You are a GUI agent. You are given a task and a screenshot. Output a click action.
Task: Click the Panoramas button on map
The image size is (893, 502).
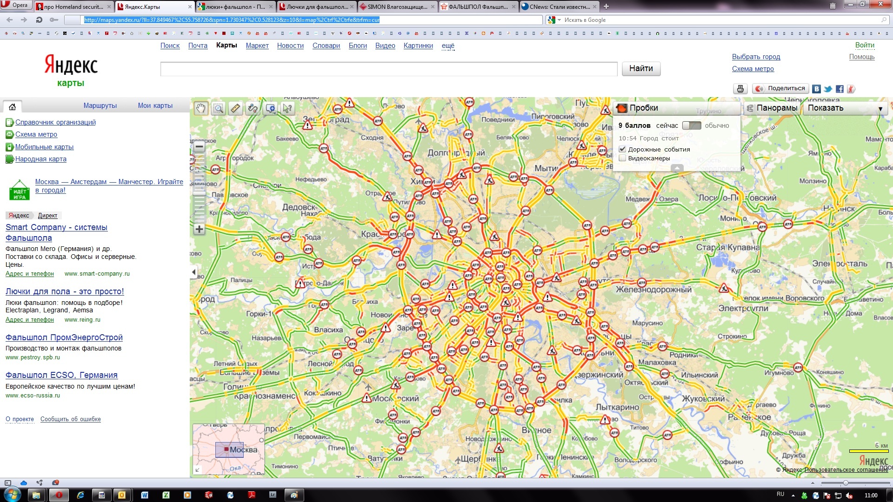coord(772,108)
